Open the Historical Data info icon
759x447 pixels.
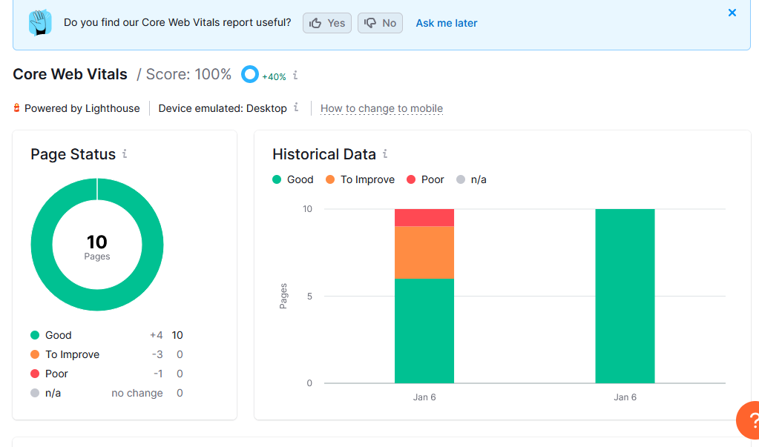(385, 154)
